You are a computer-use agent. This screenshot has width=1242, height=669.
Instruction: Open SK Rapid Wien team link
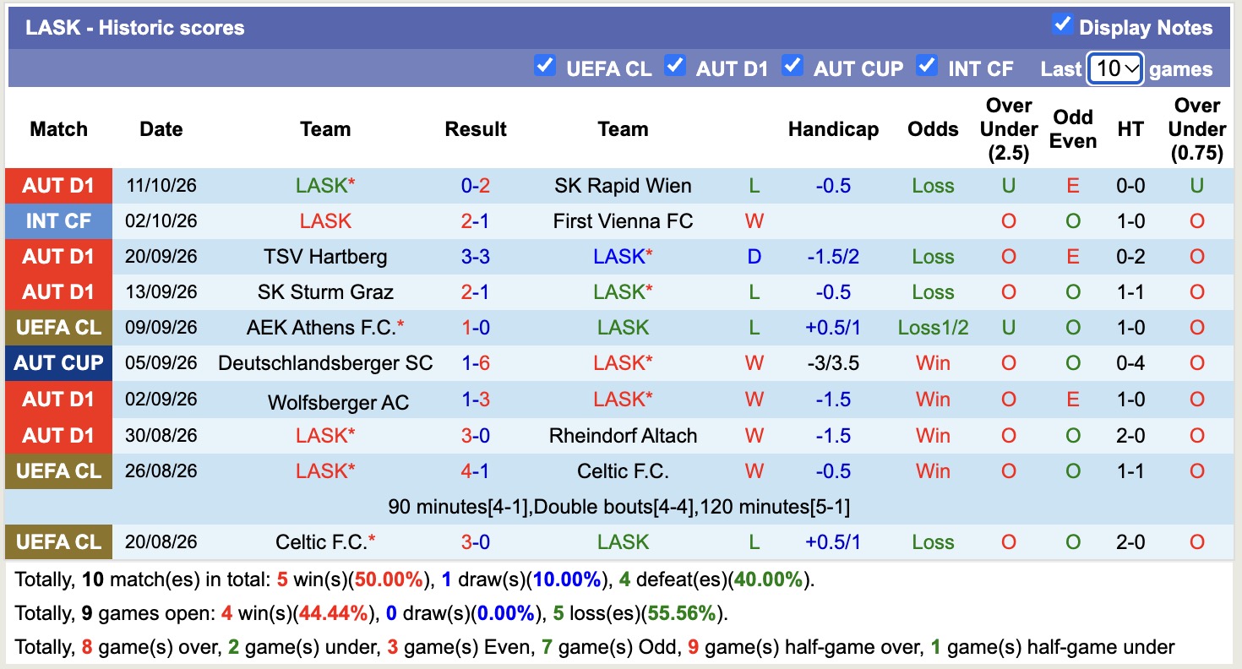pyautogui.click(x=623, y=186)
